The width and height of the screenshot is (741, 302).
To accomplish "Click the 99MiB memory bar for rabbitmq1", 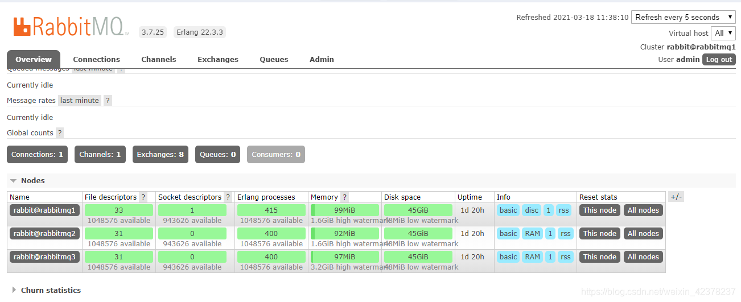I will 345,210.
